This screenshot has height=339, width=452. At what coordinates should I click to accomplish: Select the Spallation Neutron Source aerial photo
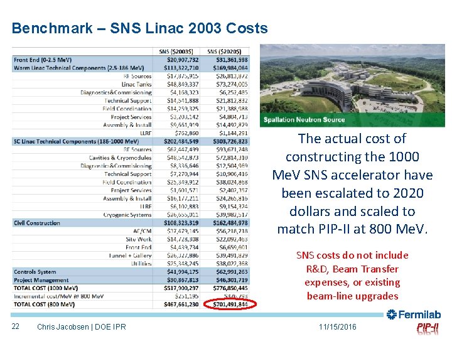(x=352, y=85)
